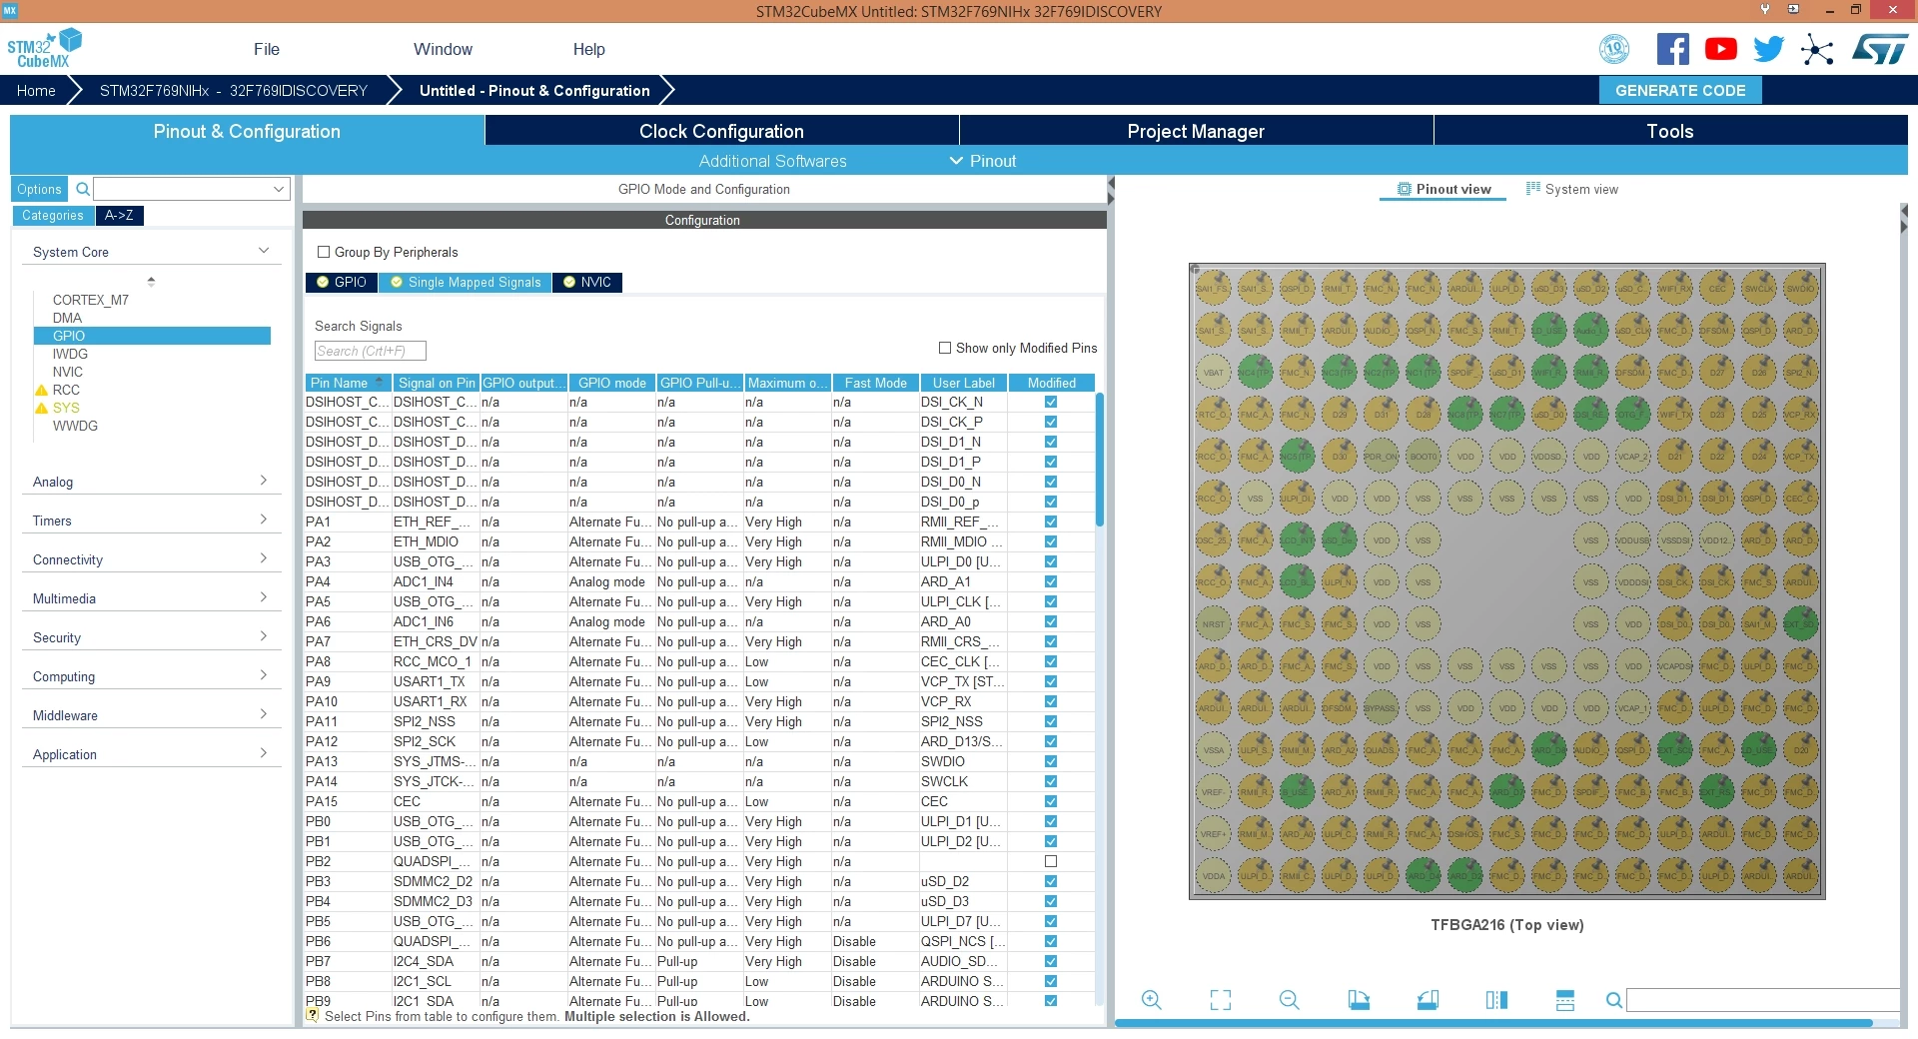Open the STM32CubeMX logo
Viewport: 1918px width, 1039px height.
point(44,49)
